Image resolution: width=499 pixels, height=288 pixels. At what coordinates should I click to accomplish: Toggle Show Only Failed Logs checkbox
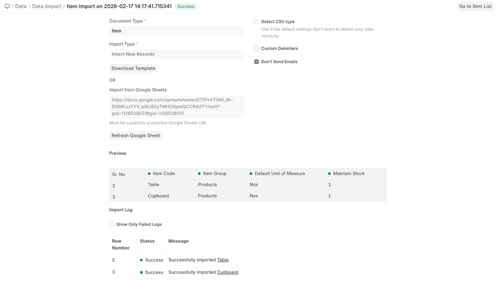112,225
